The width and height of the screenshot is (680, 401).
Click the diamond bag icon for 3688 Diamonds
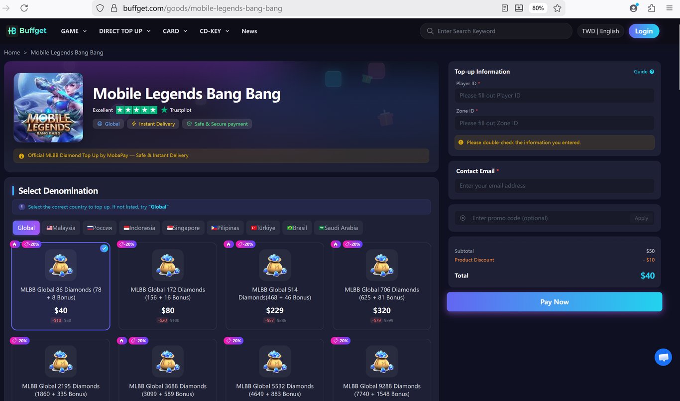(x=168, y=361)
